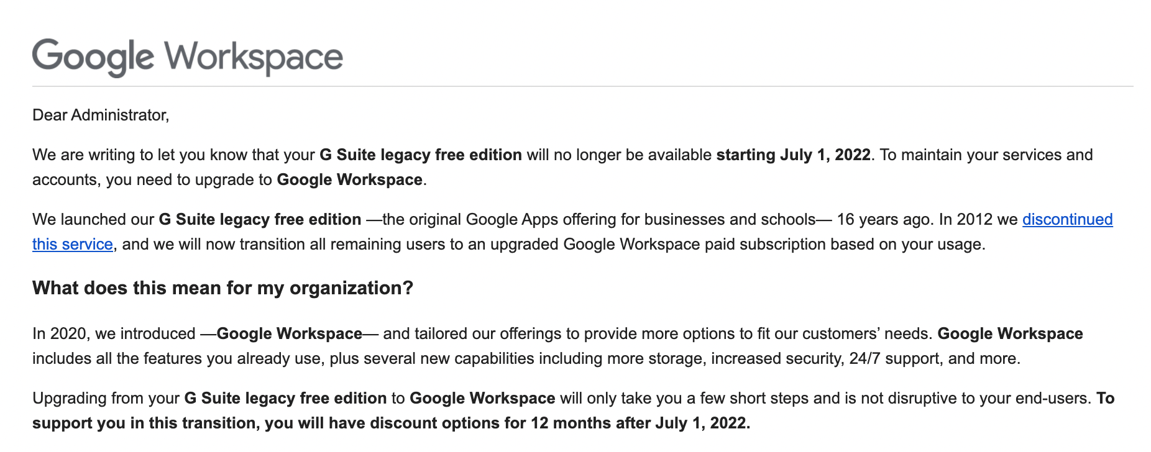Click the '16 years ago' text
This screenshot has height=452, width=1151.
[x=884, y=220]
